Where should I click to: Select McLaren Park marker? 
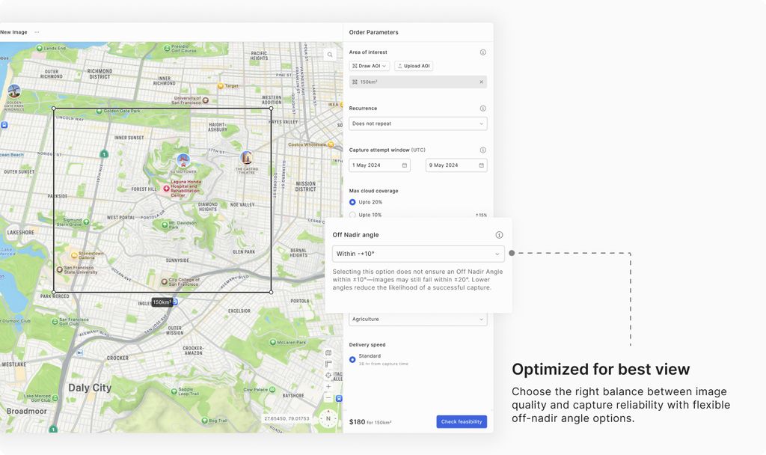272,343
